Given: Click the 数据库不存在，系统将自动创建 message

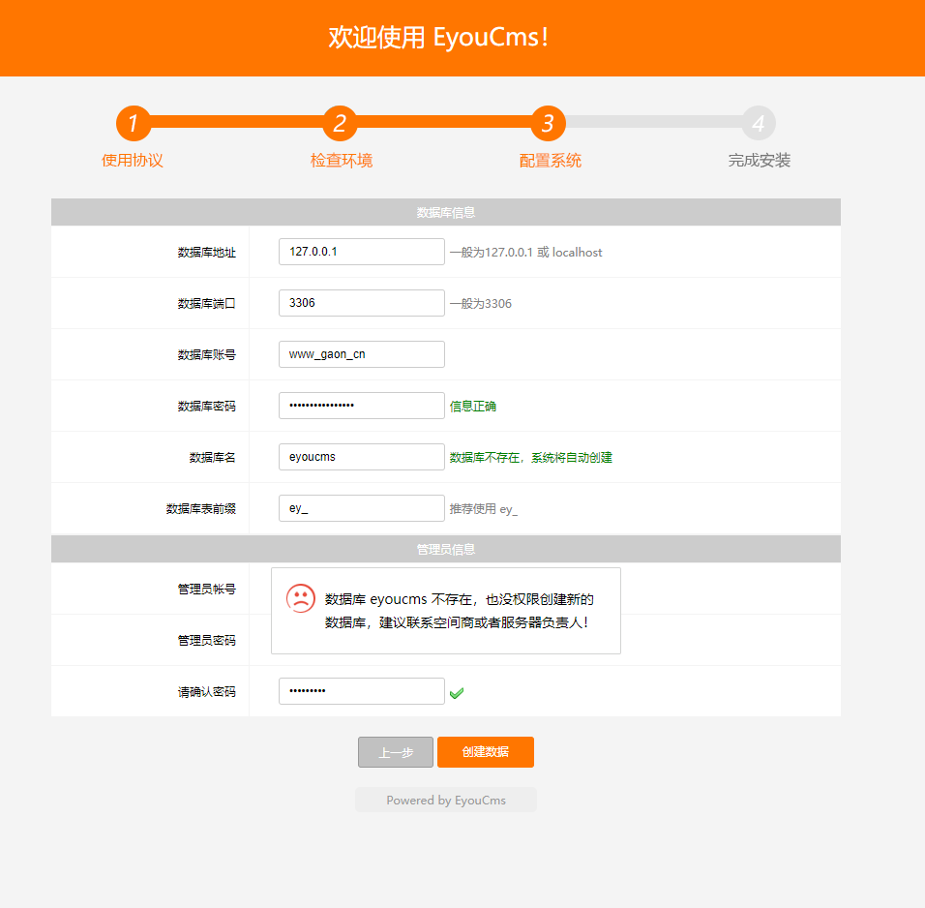Looking at the screenshot, I should click(531, 458).
